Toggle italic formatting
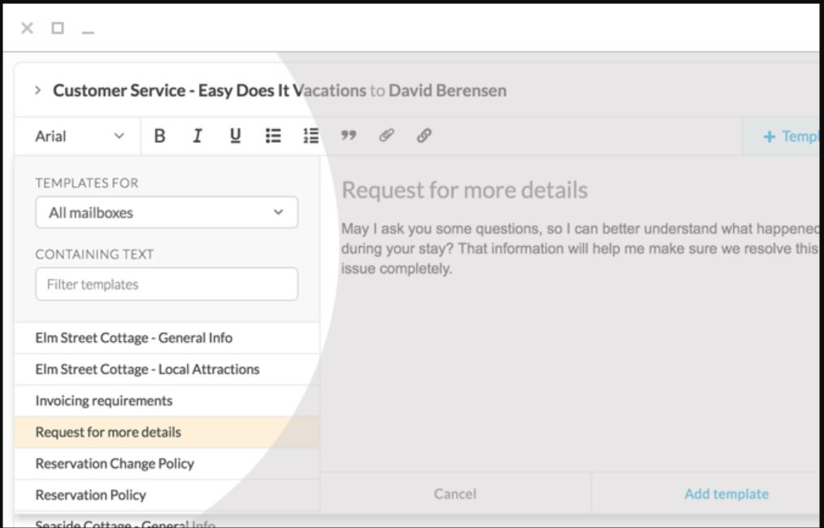This screenshot has height=528, width=824. point(197,136)
